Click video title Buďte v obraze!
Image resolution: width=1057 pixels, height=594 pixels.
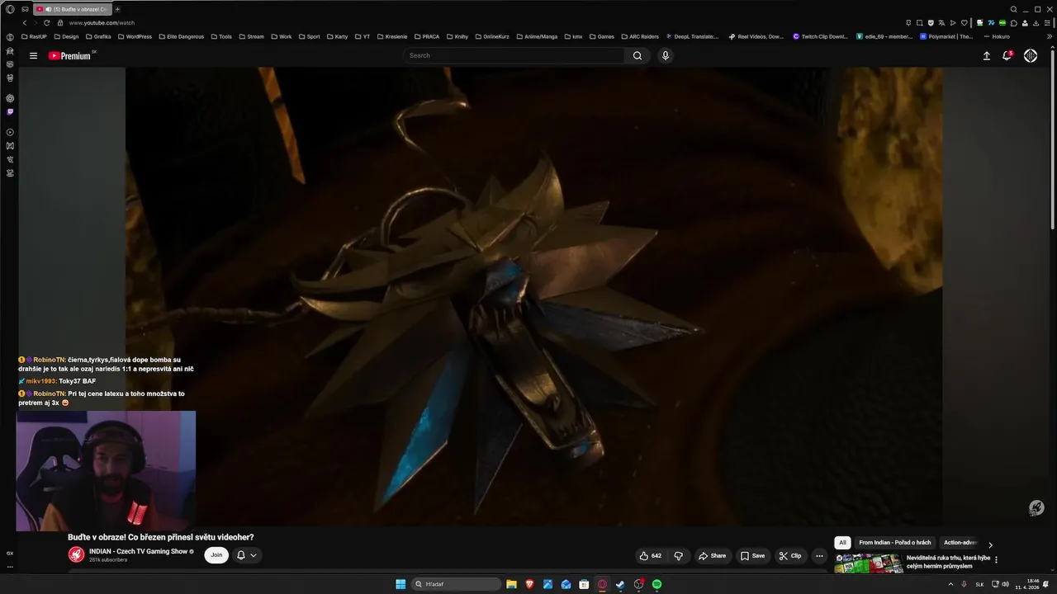tap(160, 537)
